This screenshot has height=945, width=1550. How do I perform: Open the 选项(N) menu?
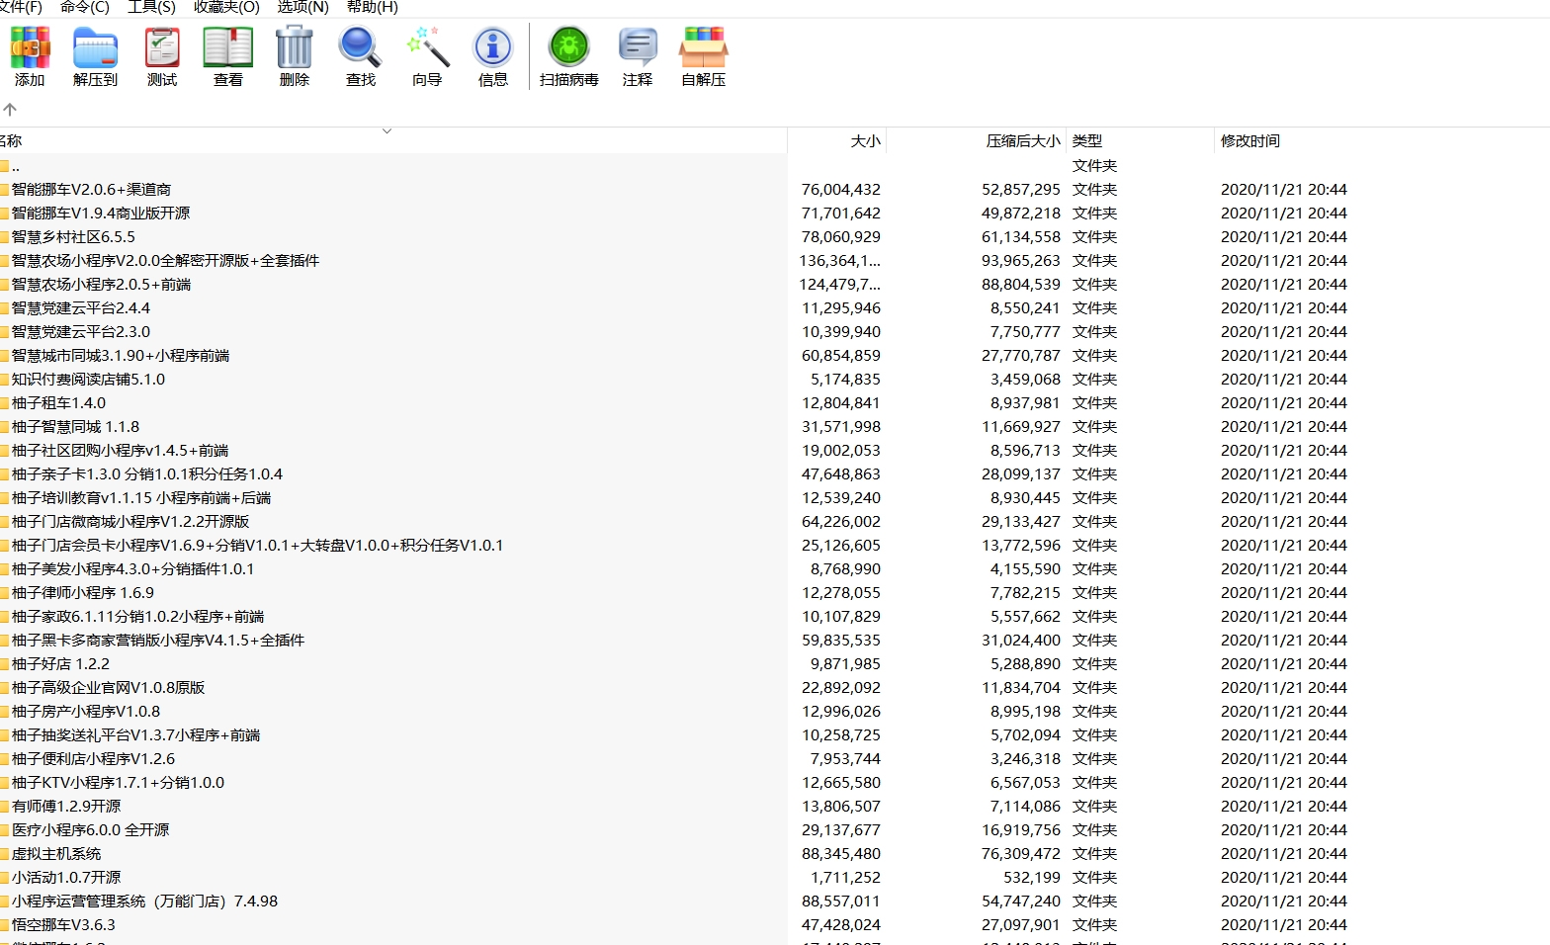pyautogui.click(x=302, y=8)
